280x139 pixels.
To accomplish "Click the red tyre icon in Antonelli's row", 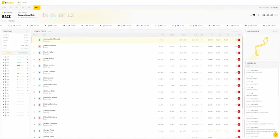I will click(239, 40).
